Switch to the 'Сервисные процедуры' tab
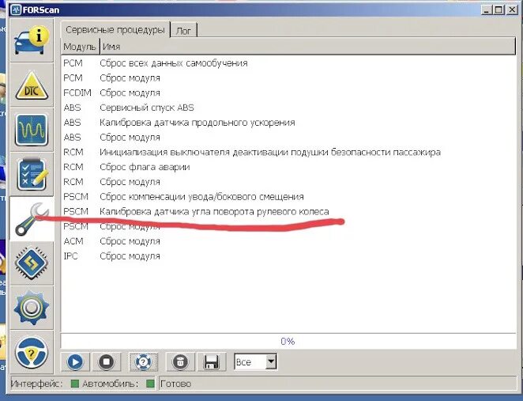The width and height of the screenshot is (523, 401). [x=115, y=30]
